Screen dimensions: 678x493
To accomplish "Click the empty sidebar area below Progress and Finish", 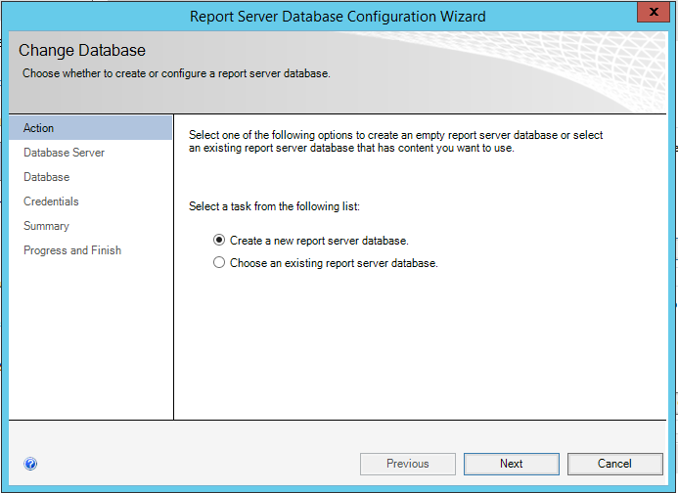I will click(x=90, y=342).
